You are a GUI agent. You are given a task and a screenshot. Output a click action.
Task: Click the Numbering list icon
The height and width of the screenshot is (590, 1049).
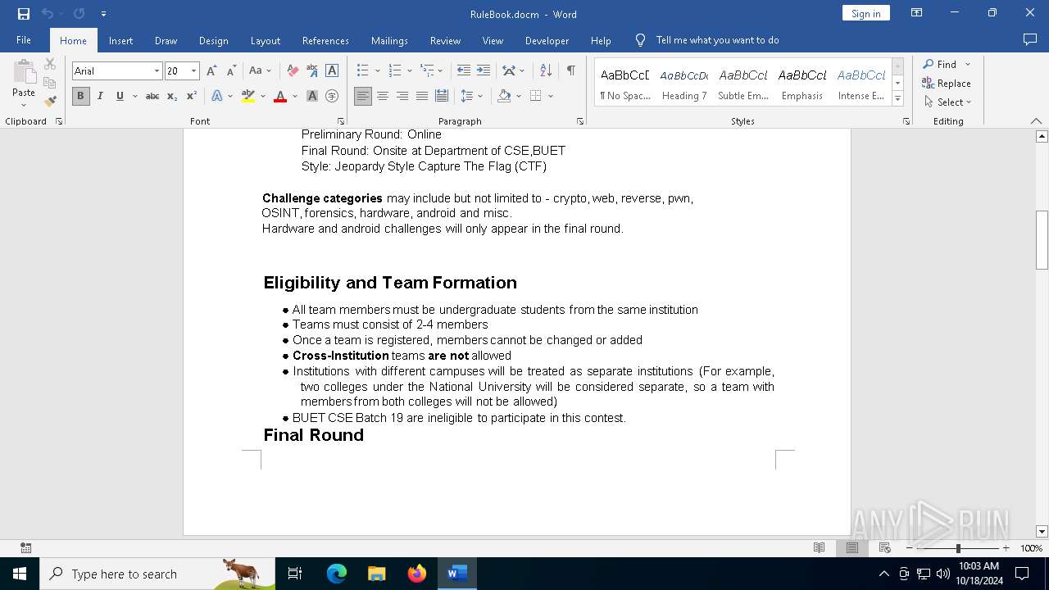coord(395,71)
